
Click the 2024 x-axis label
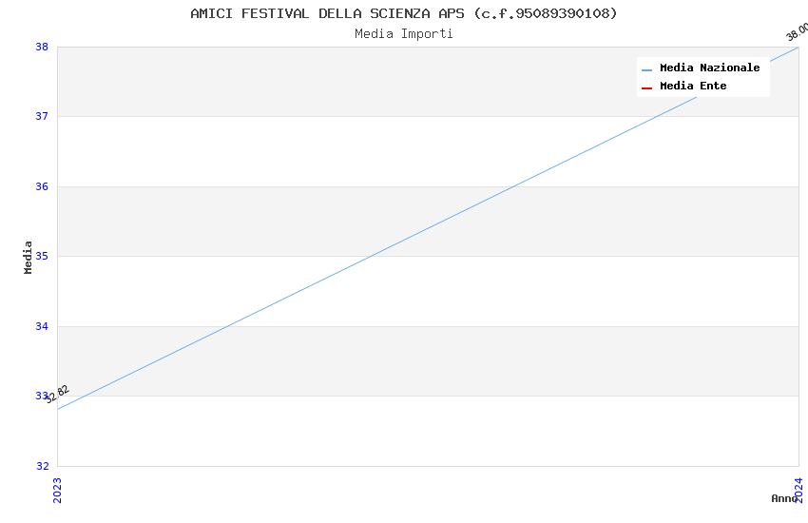[x=798, y=490]
